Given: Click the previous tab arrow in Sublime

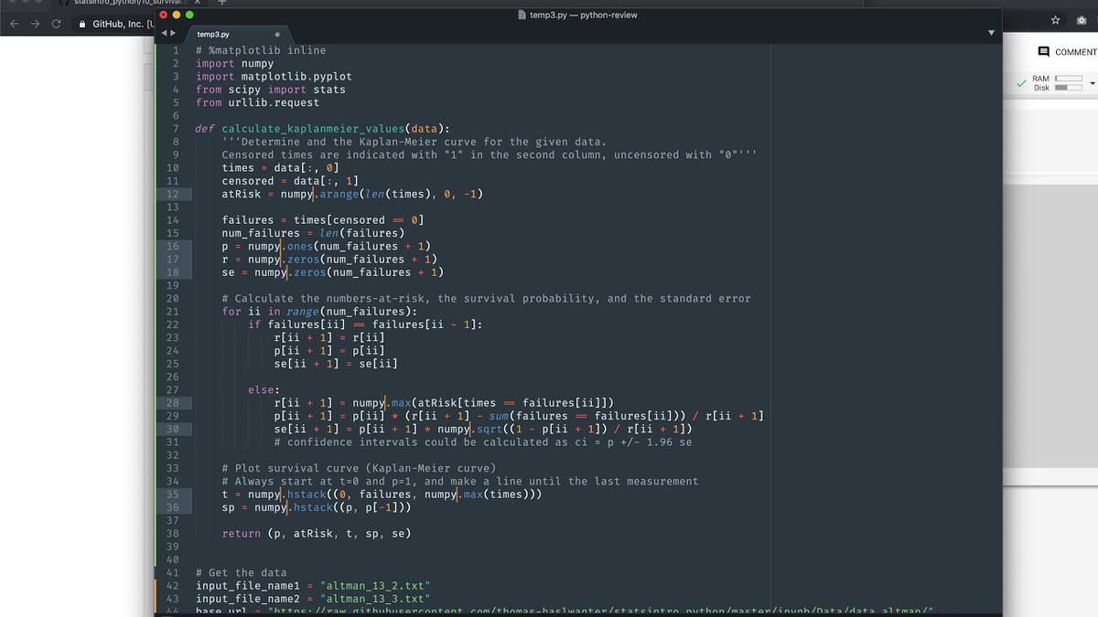Looking at the screenshot, I should tap(164, 34).
